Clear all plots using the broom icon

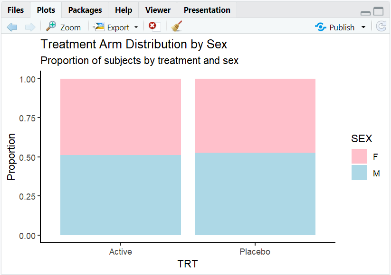click(176, 27)
